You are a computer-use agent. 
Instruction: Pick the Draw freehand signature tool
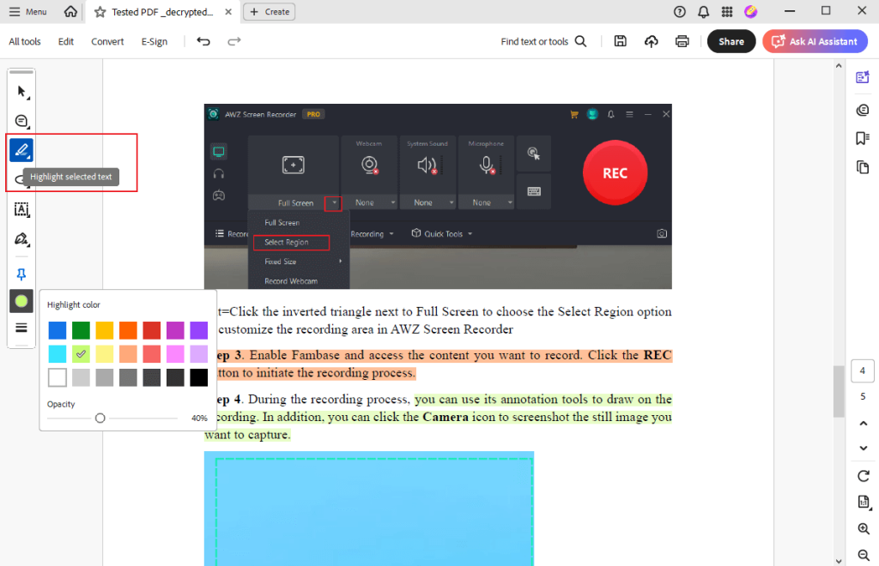pyautogui.click(x=21, y=239)
